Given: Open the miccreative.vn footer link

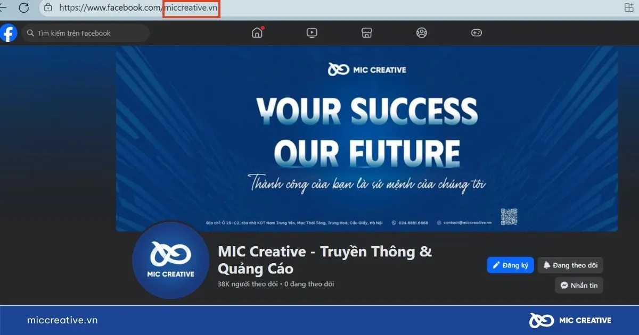Looking at the screenshot, I should coord(62,320).
